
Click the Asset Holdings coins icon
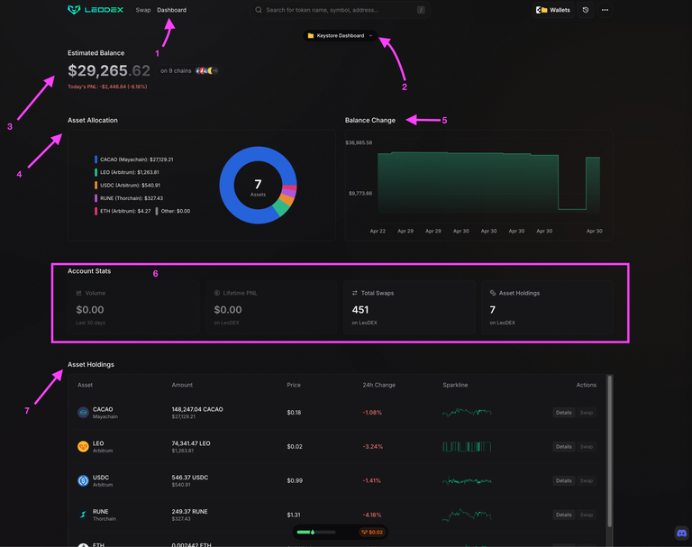coord(493,293)
